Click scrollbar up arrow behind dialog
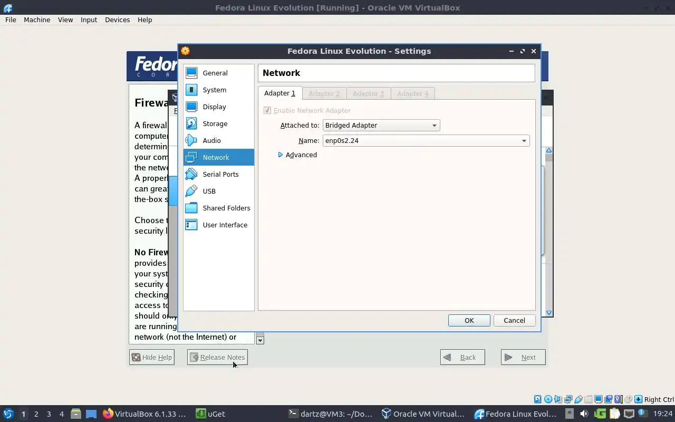This screenshot has height=422, width=675. tap(549, 151)
